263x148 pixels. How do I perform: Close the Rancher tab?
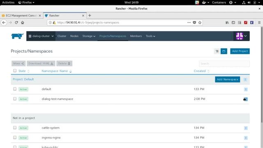point(83,16)
